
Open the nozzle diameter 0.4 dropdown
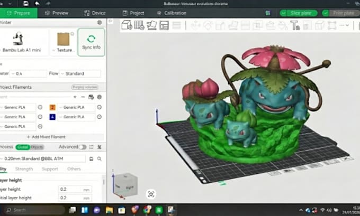[x=29, y=73]
